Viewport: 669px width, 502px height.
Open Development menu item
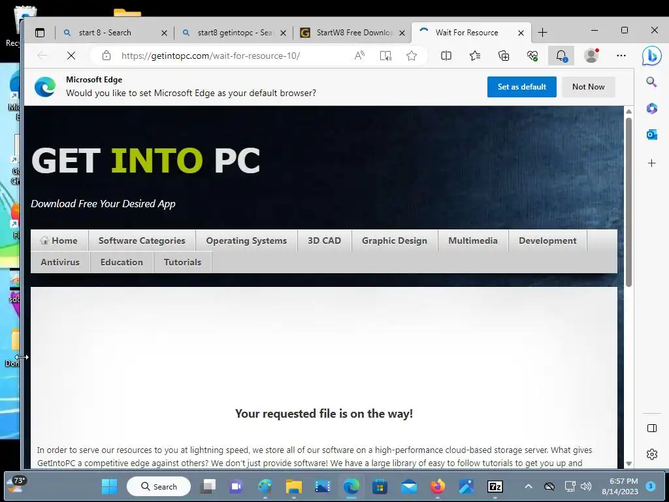coord(548,241)
